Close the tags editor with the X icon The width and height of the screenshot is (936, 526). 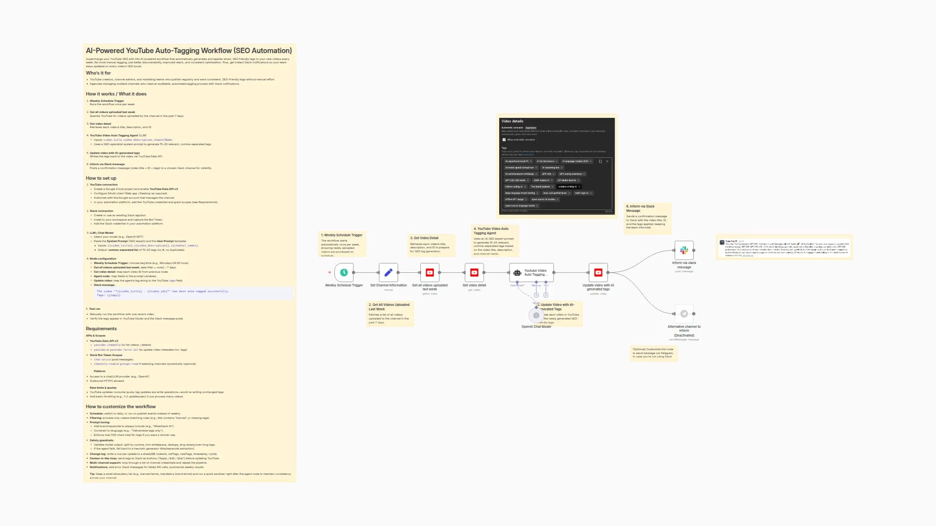607,161
